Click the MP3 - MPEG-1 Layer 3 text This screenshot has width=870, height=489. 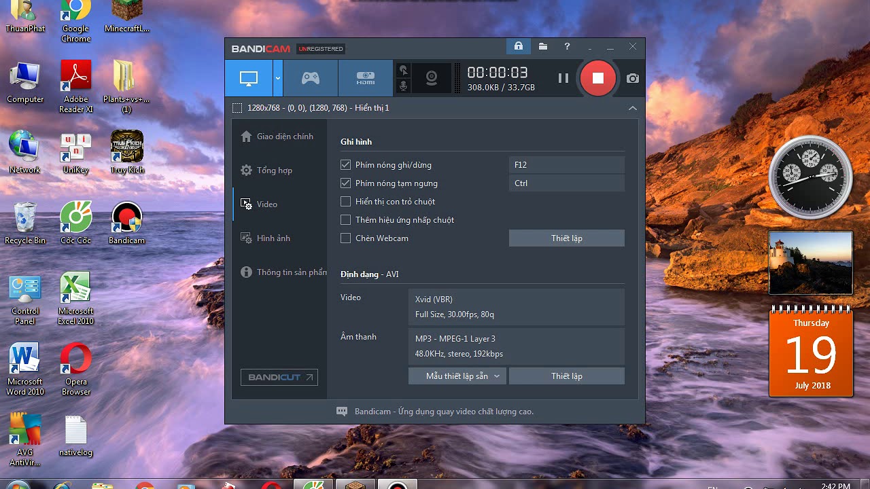(x=455, y=338)
